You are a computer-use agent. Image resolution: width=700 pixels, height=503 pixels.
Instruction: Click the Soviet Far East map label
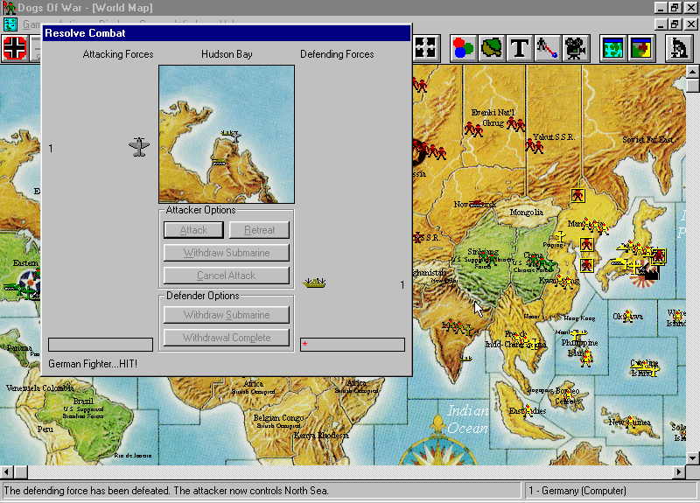648,139
